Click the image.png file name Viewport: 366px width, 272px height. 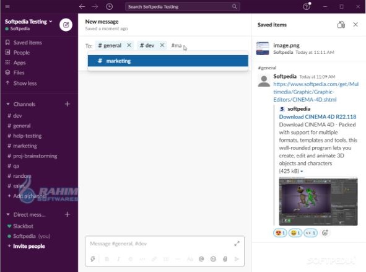click(x=286, y=45)
